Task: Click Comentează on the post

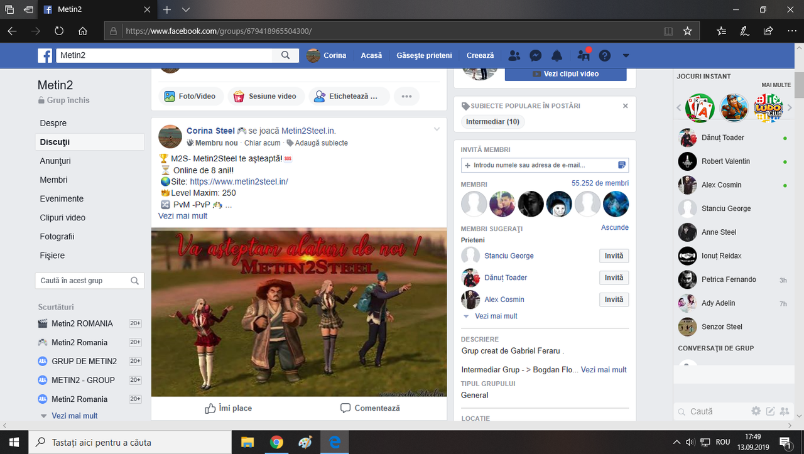Action: (370, 408)
